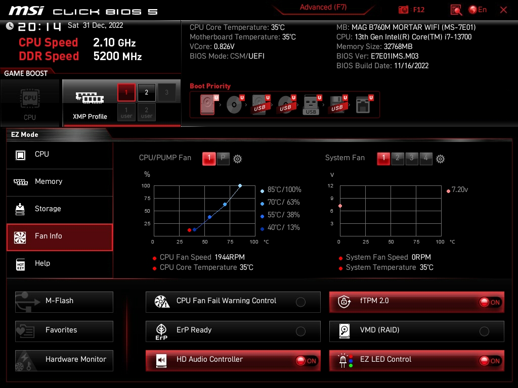Open System Fan settings gear
Screen dimensions: 518x388
(x=441, y=159)
